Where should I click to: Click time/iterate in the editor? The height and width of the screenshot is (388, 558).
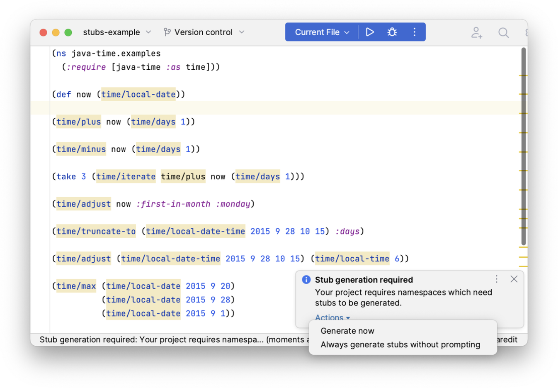tap(126, 176)
